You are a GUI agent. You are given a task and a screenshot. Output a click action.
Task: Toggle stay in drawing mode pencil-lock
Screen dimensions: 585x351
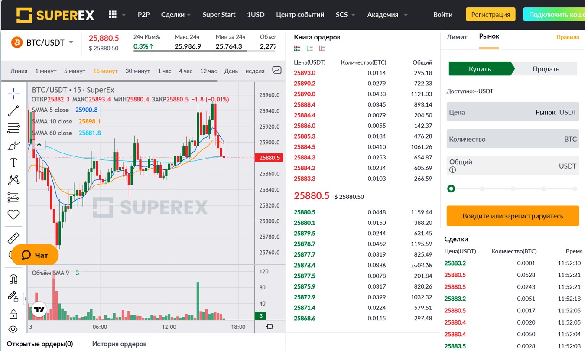point(13,297)
